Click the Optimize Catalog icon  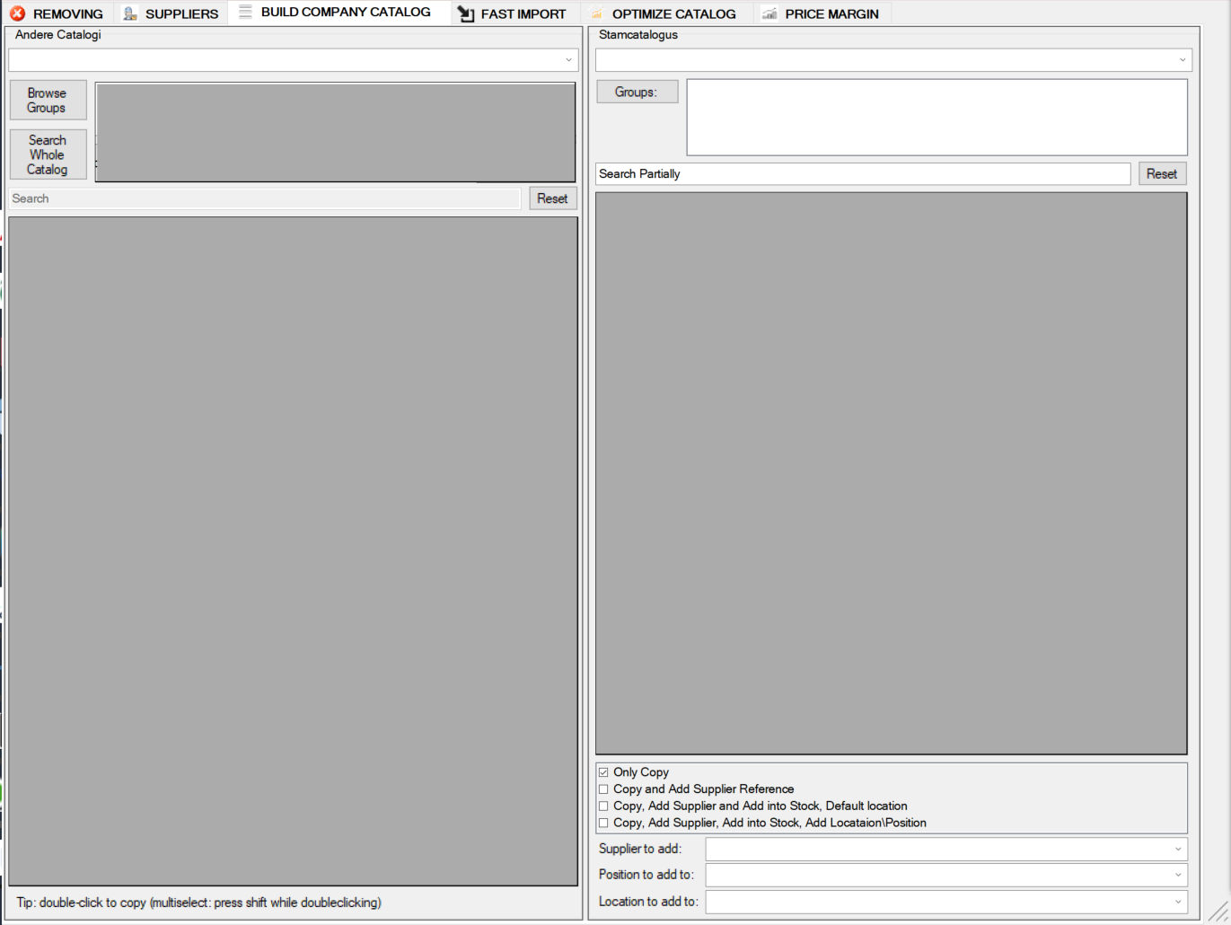pos(597,13)
